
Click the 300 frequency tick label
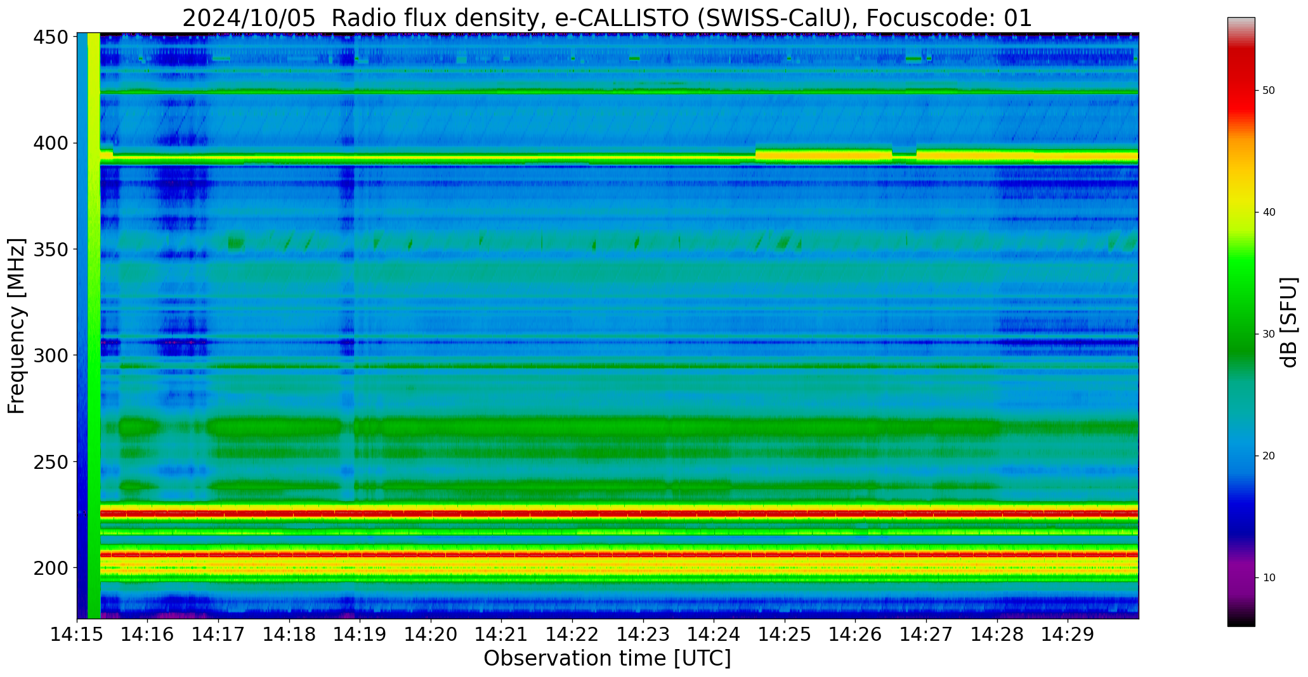[51, 355]
